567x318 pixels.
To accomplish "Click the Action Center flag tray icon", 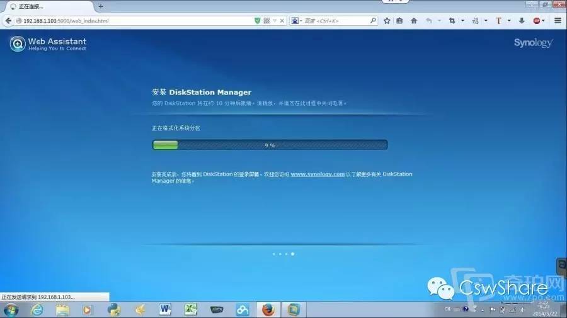I will (x=493, y=310).
